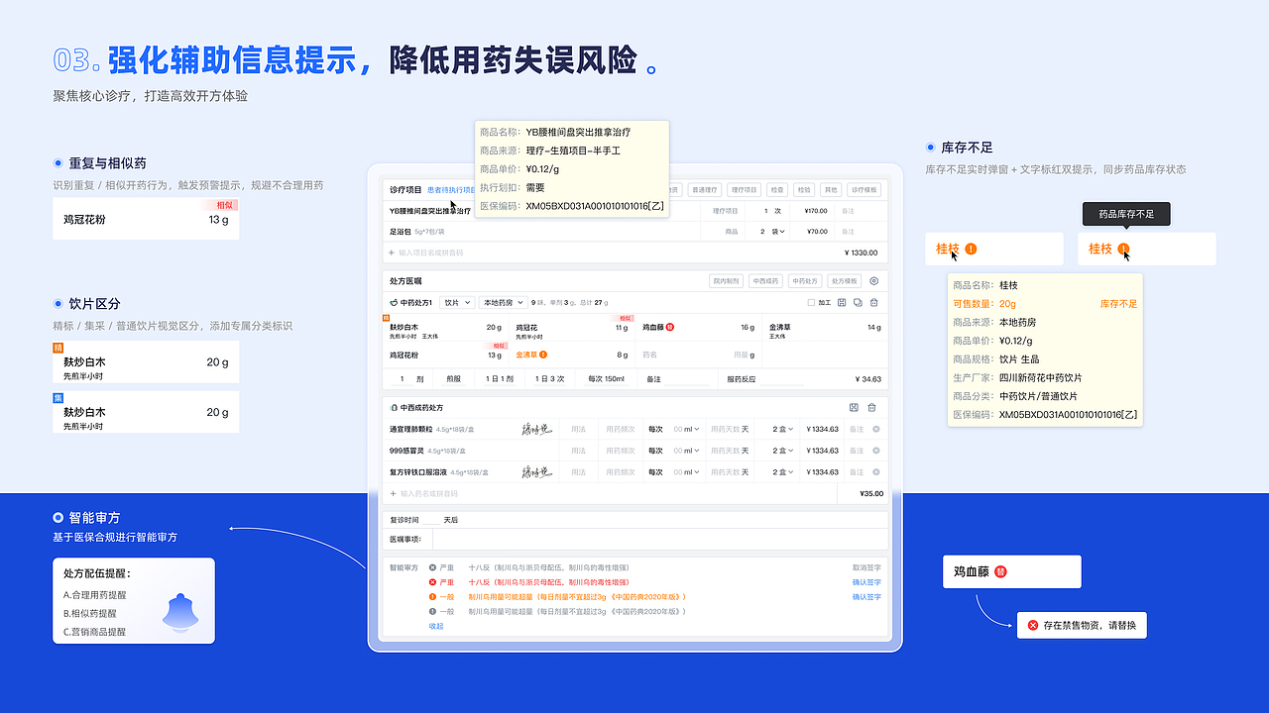Delete the herbal prescription using the trash icon
Image resolution: width=1269 pixels, height=713 pixels.
point(873,300)
